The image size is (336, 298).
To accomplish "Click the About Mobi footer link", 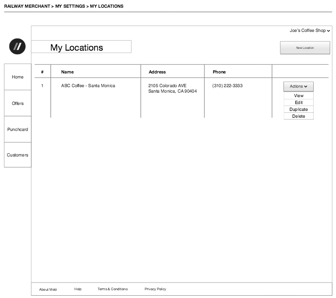I will tap(48, 289).
